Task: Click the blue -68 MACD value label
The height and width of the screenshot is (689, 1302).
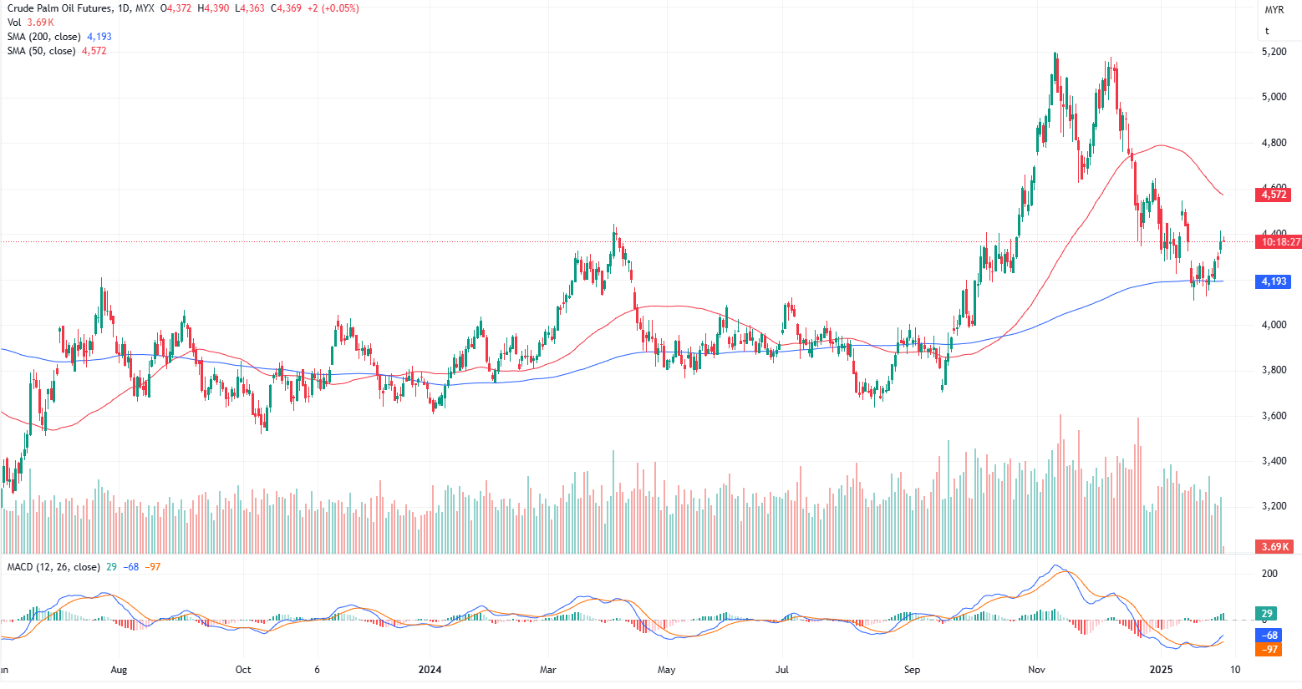Action: 1269,636
